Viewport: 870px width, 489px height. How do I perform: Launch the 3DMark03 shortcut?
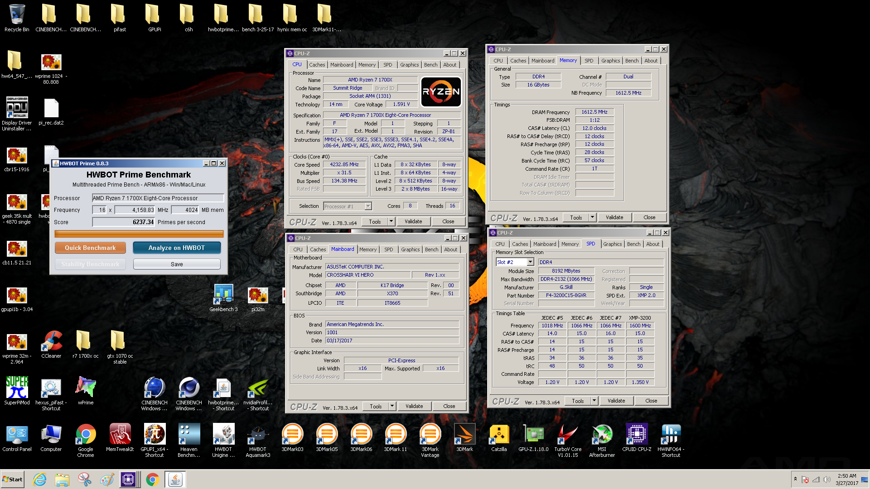click(x=292, y=437)
